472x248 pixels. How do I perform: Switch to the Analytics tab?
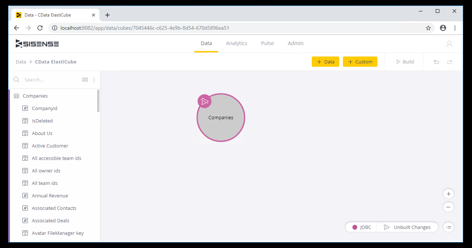236,43
